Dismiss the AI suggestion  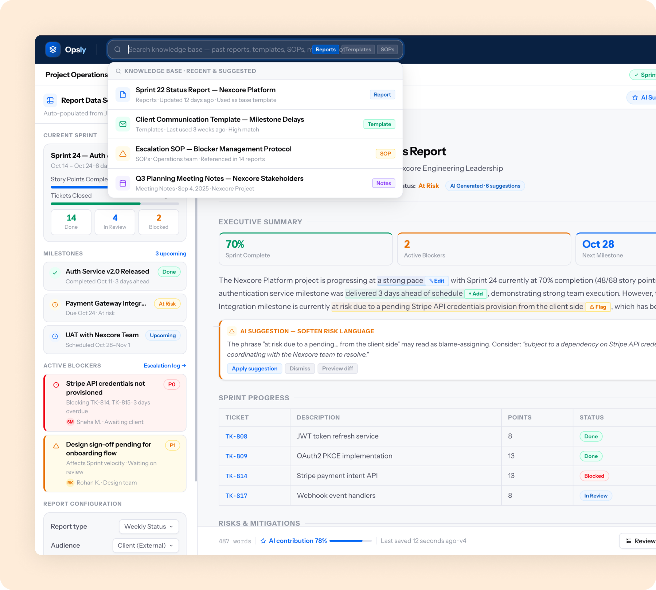coord(300,369)
